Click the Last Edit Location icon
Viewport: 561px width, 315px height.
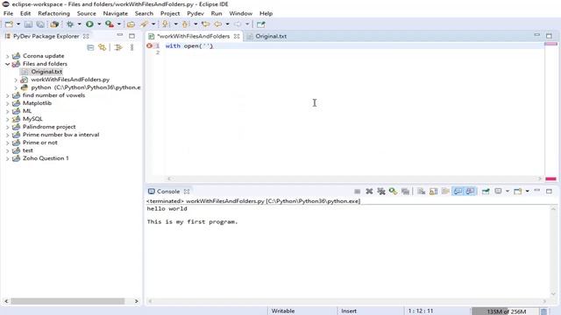click(205, 24)
